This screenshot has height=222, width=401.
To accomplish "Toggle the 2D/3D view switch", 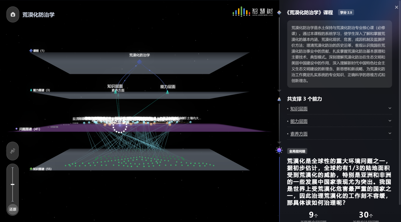I will point(13,151).
